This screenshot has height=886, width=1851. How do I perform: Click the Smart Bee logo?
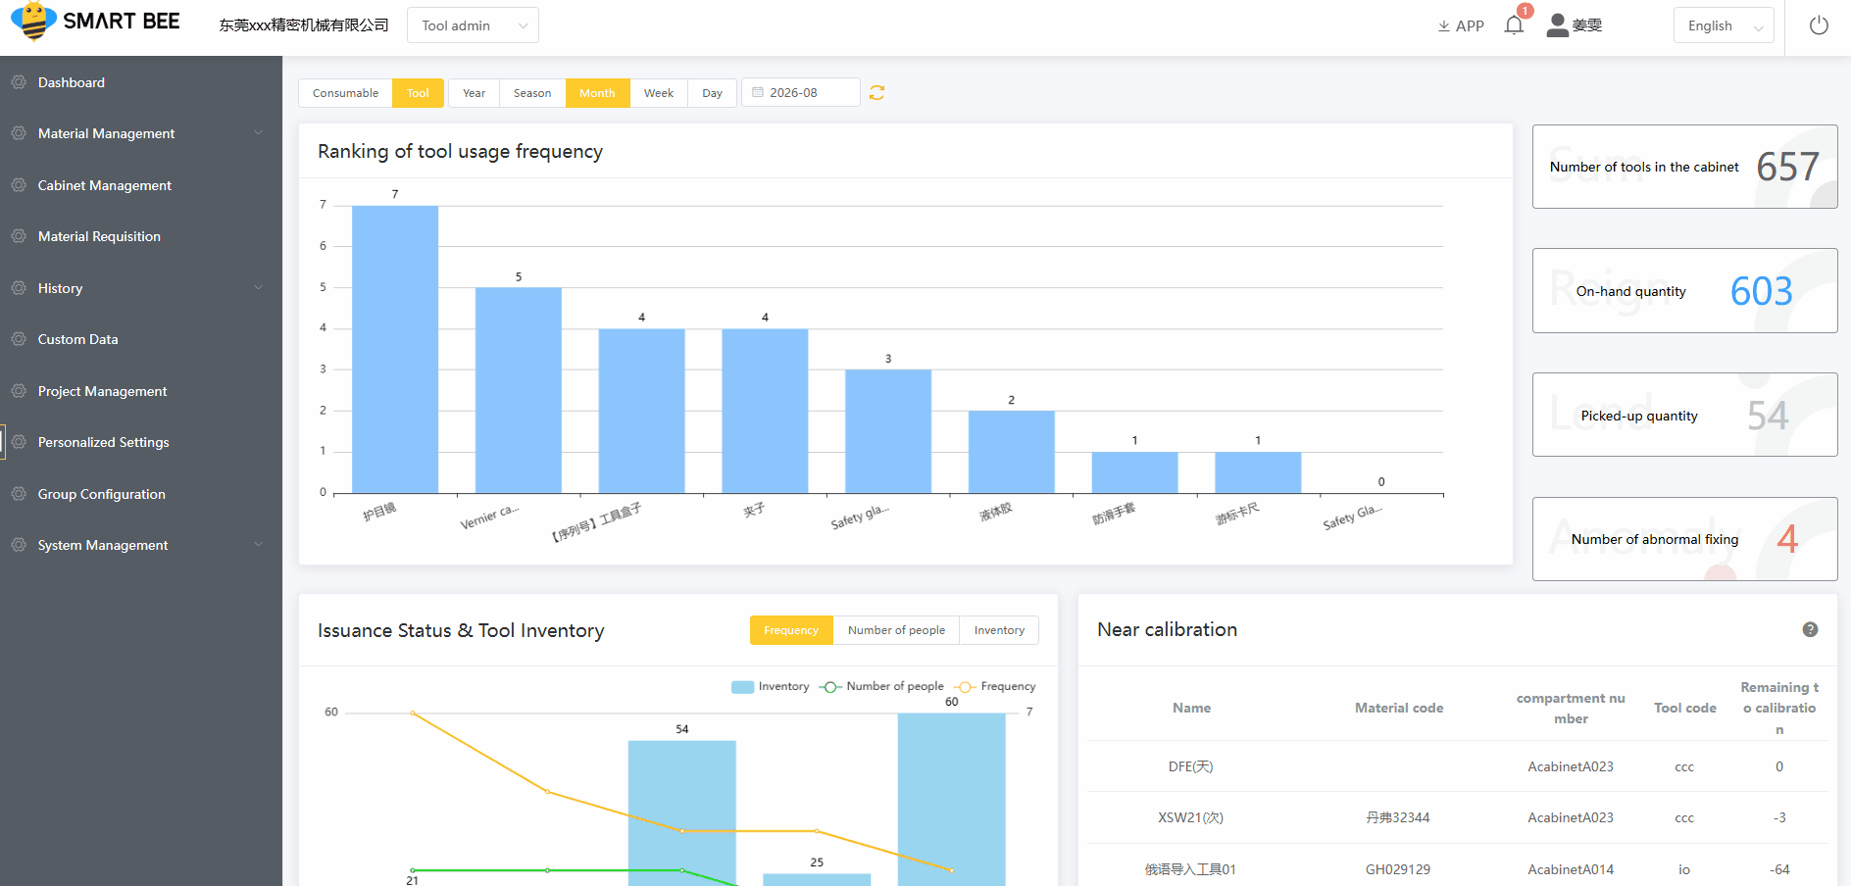pos(95,22)
